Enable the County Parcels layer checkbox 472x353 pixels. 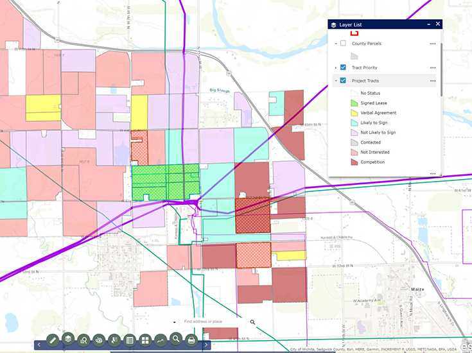[x=343, y=44]
